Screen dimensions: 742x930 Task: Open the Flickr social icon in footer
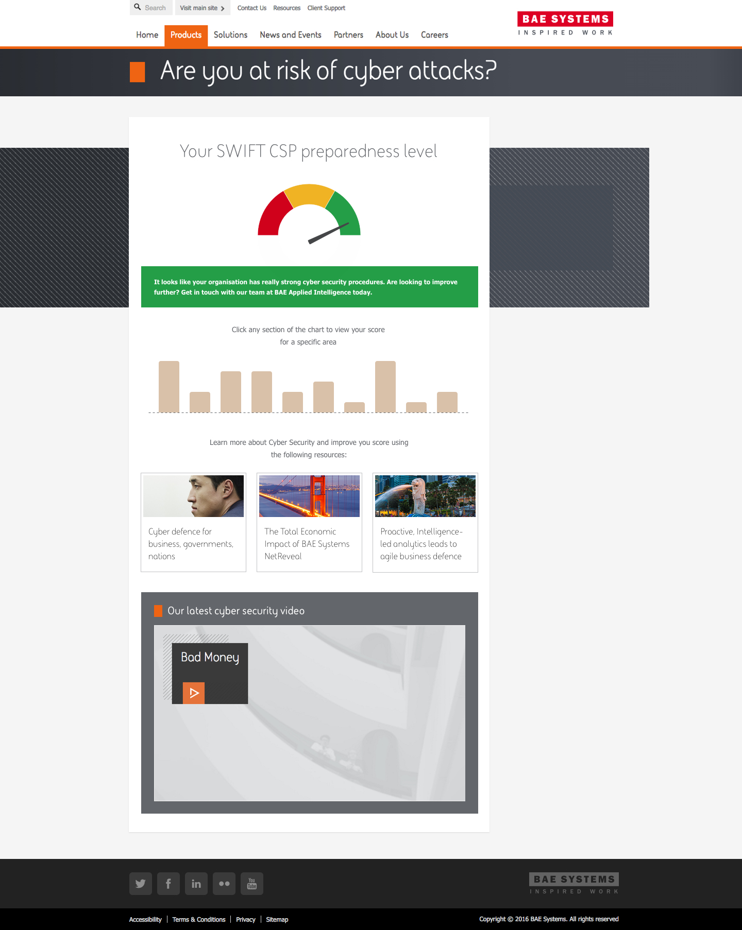pyautogui.click(x=224, y=884)
